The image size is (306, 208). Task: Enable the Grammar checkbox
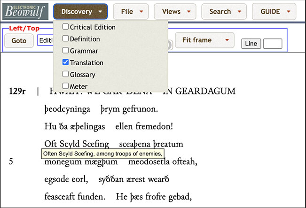tap(65, 50)
